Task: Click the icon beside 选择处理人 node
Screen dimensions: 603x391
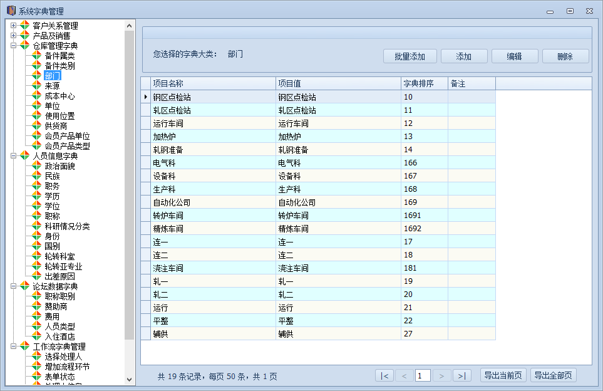Action: tap(36, 357)
